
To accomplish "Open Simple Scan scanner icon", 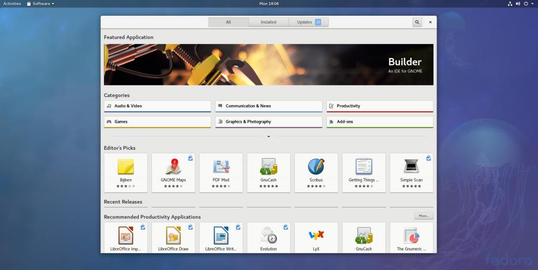I will [411, 167].
